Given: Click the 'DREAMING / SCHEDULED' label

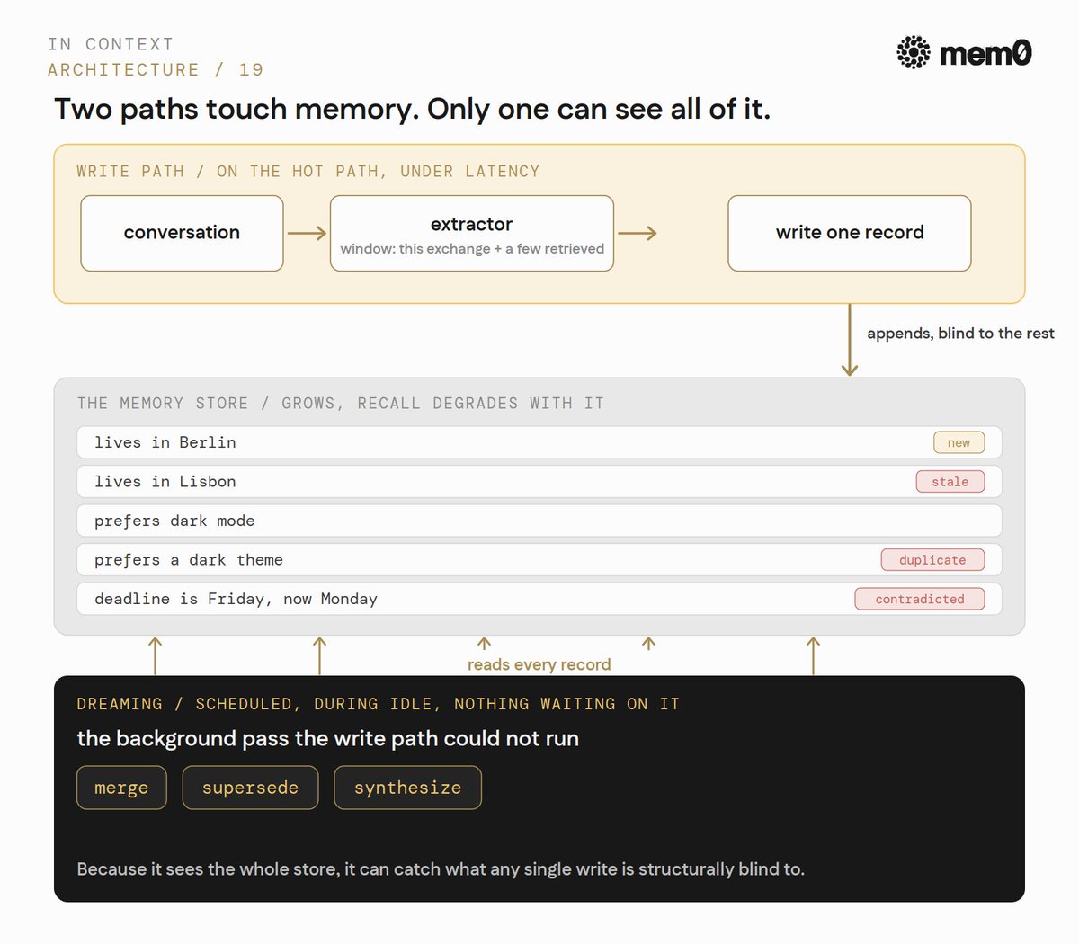Looking at the screenshot, I should [x=378, y=704].
